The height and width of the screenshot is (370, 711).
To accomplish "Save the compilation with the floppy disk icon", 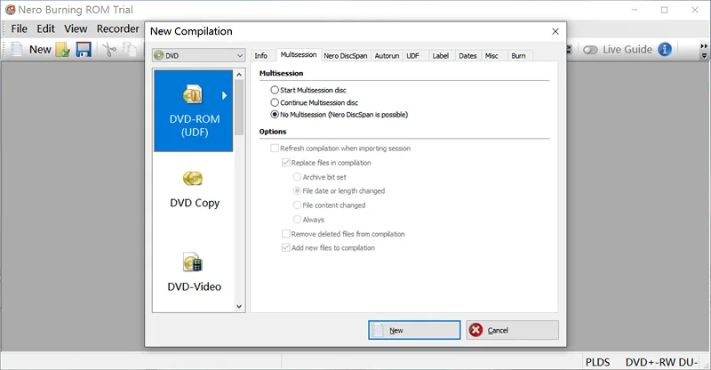I will pyautogui.click(x=84, y=49).
